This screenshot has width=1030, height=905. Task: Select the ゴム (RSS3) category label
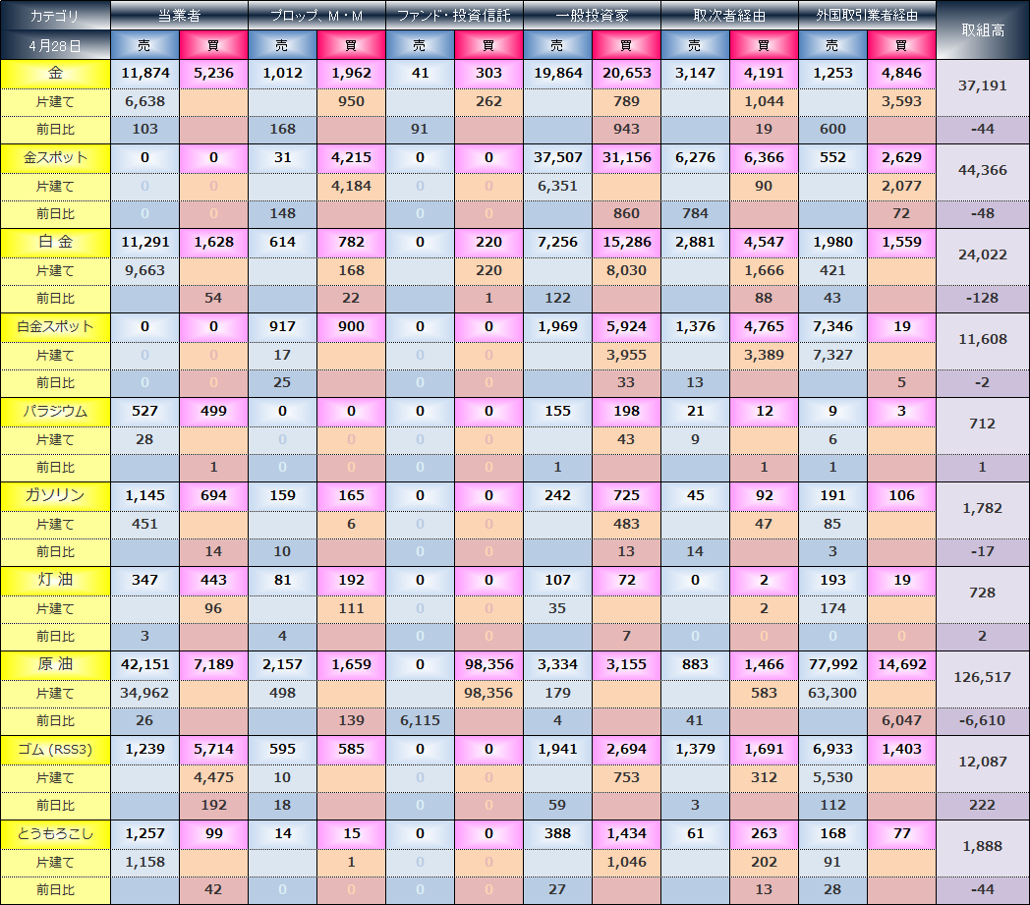click(55, 750)
